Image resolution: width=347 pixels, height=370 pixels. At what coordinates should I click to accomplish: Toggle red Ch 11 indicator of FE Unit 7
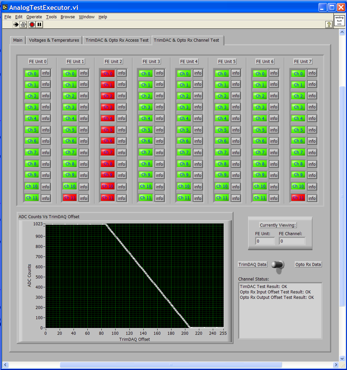point(298,198)
